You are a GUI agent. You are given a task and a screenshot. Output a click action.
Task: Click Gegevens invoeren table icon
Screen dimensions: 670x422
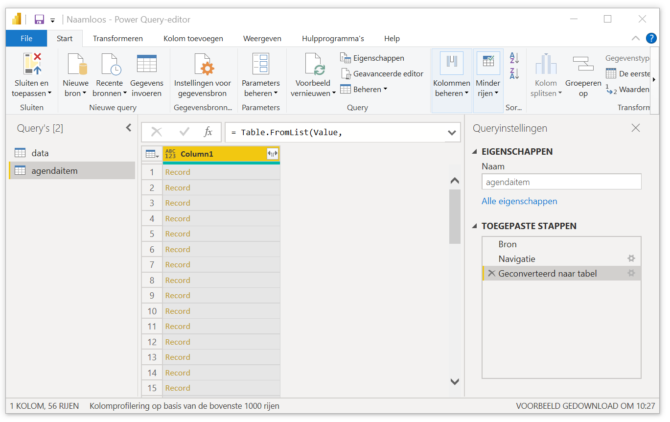click(x=147, y=64)
